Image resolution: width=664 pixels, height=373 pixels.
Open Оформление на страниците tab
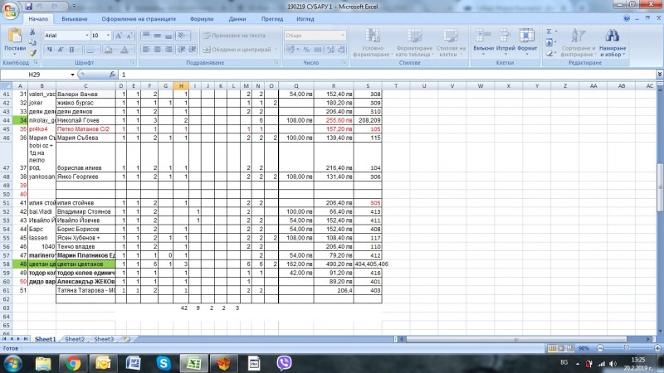pyautogui.click(x=139, y=19)
